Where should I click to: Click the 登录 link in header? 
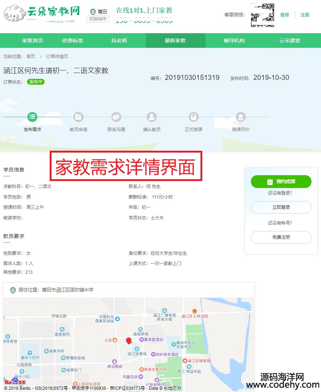point(285,15)
